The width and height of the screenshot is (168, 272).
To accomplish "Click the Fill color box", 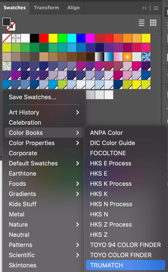I will [6, 21].
